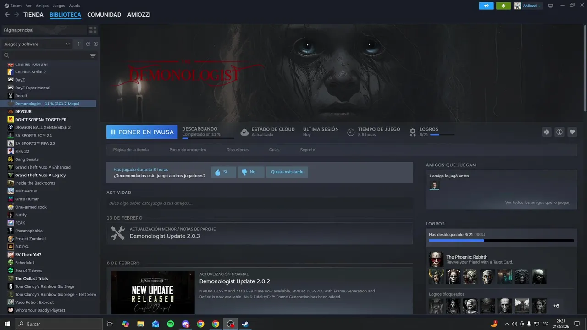The image size is (587, 330).
Task: Open Guías tab
Action: point(274,150)
